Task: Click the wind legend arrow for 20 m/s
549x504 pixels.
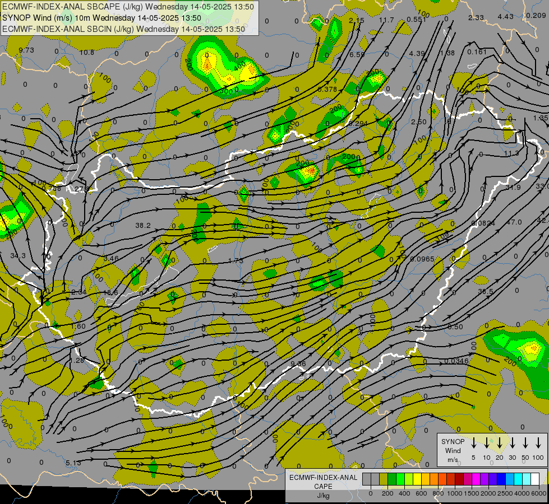Action: 499,443
